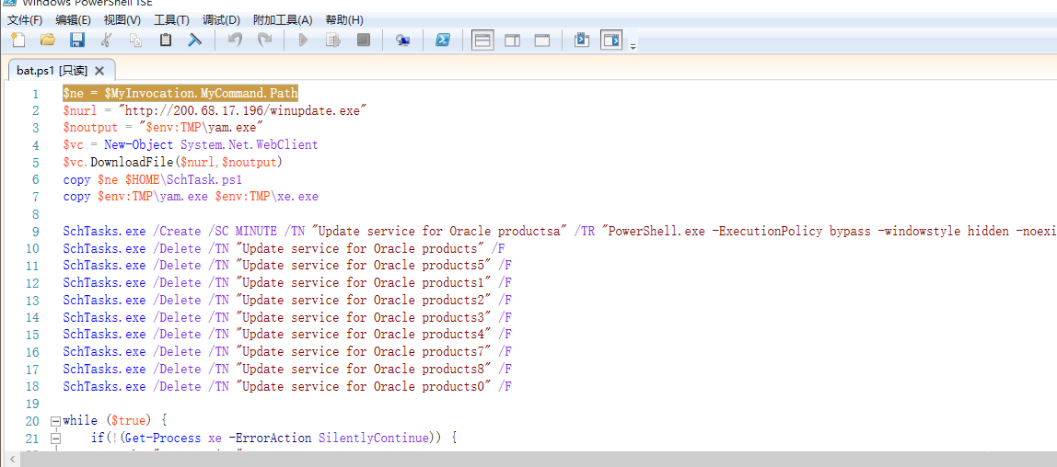Copy selection using copy icon

(135, 40)
